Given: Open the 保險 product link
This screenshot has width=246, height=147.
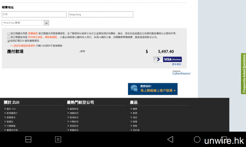Looking at the screenshot, I should (135, 126).
